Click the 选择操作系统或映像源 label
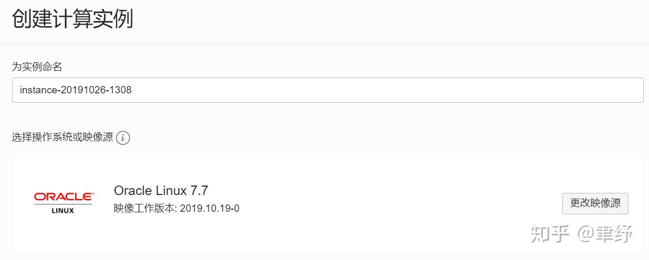The image size is (649, 260). coord(63,138)
